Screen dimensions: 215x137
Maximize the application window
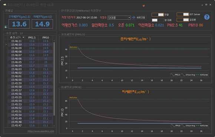tap(206, 5)
